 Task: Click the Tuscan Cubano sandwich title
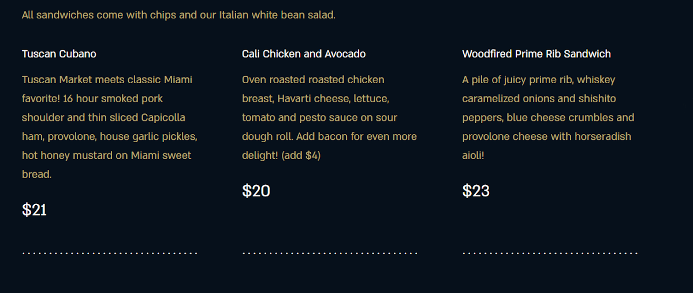pyautogui.click(x=59, y=54)
